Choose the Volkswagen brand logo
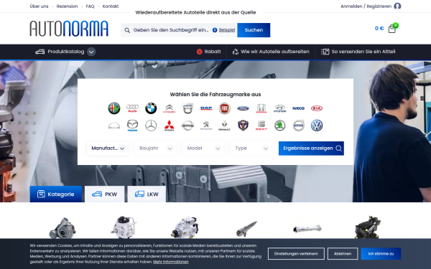The image size is (431, 269). coord(317,126)
